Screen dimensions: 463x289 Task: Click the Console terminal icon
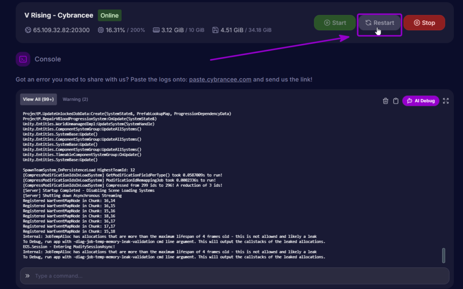(23, 59)
